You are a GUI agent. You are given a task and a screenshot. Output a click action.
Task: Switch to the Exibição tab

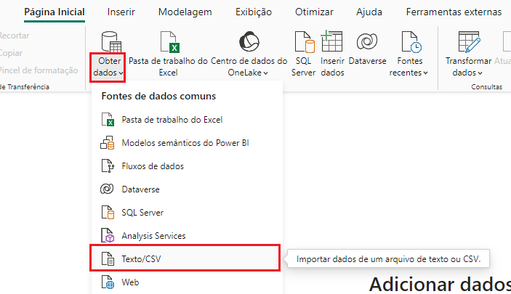click(x=254, y=12)
